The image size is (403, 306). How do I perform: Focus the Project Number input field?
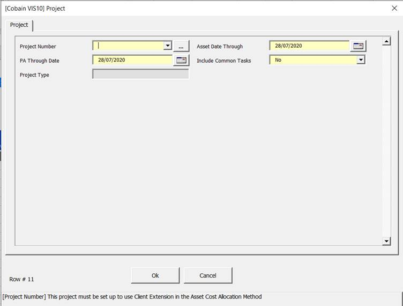(x=128, y=46)
